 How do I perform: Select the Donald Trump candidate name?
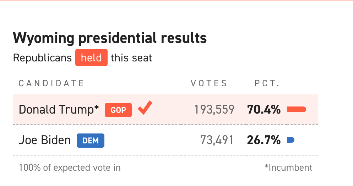click(x=59, y=109)
